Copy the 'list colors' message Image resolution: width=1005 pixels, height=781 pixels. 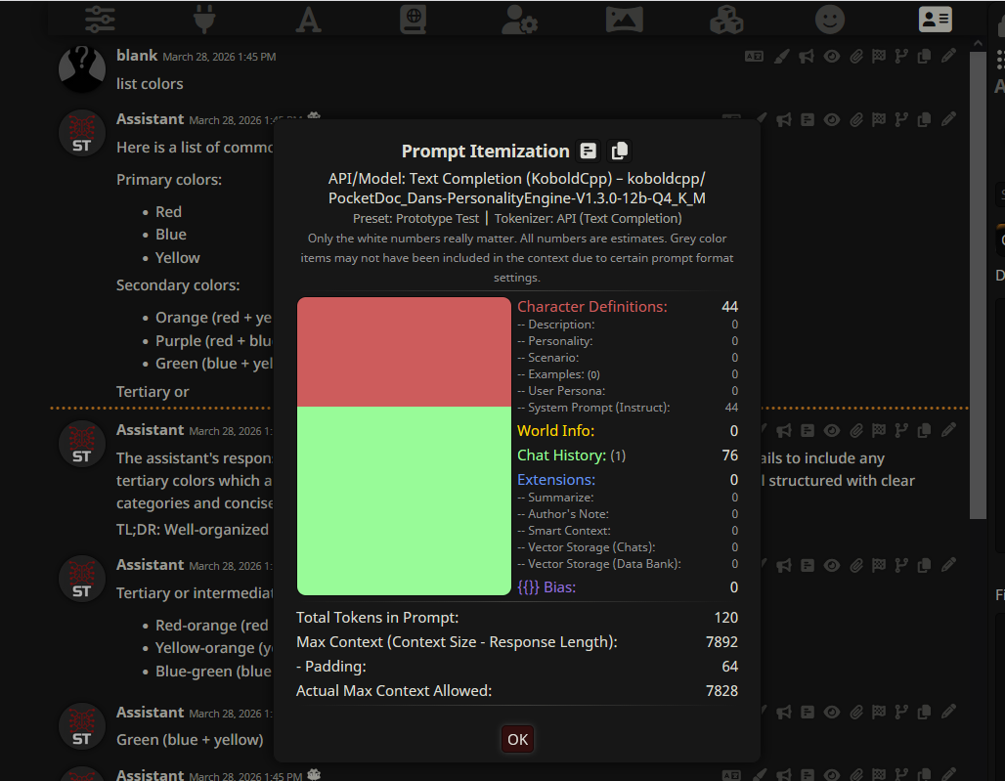pos(924,57)
